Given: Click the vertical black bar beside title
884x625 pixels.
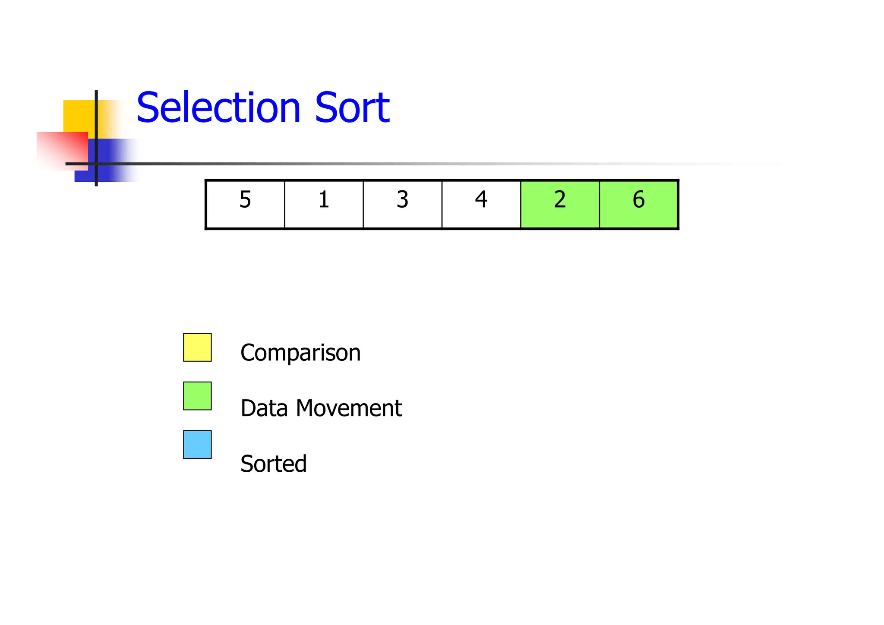Looking at the screenshot, I should click(x=96, y=129).
